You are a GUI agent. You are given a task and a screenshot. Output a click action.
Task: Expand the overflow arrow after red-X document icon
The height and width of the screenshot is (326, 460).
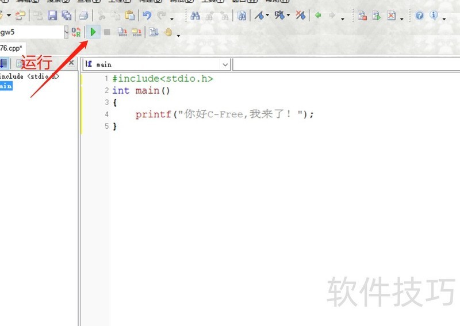coord(401,20)
